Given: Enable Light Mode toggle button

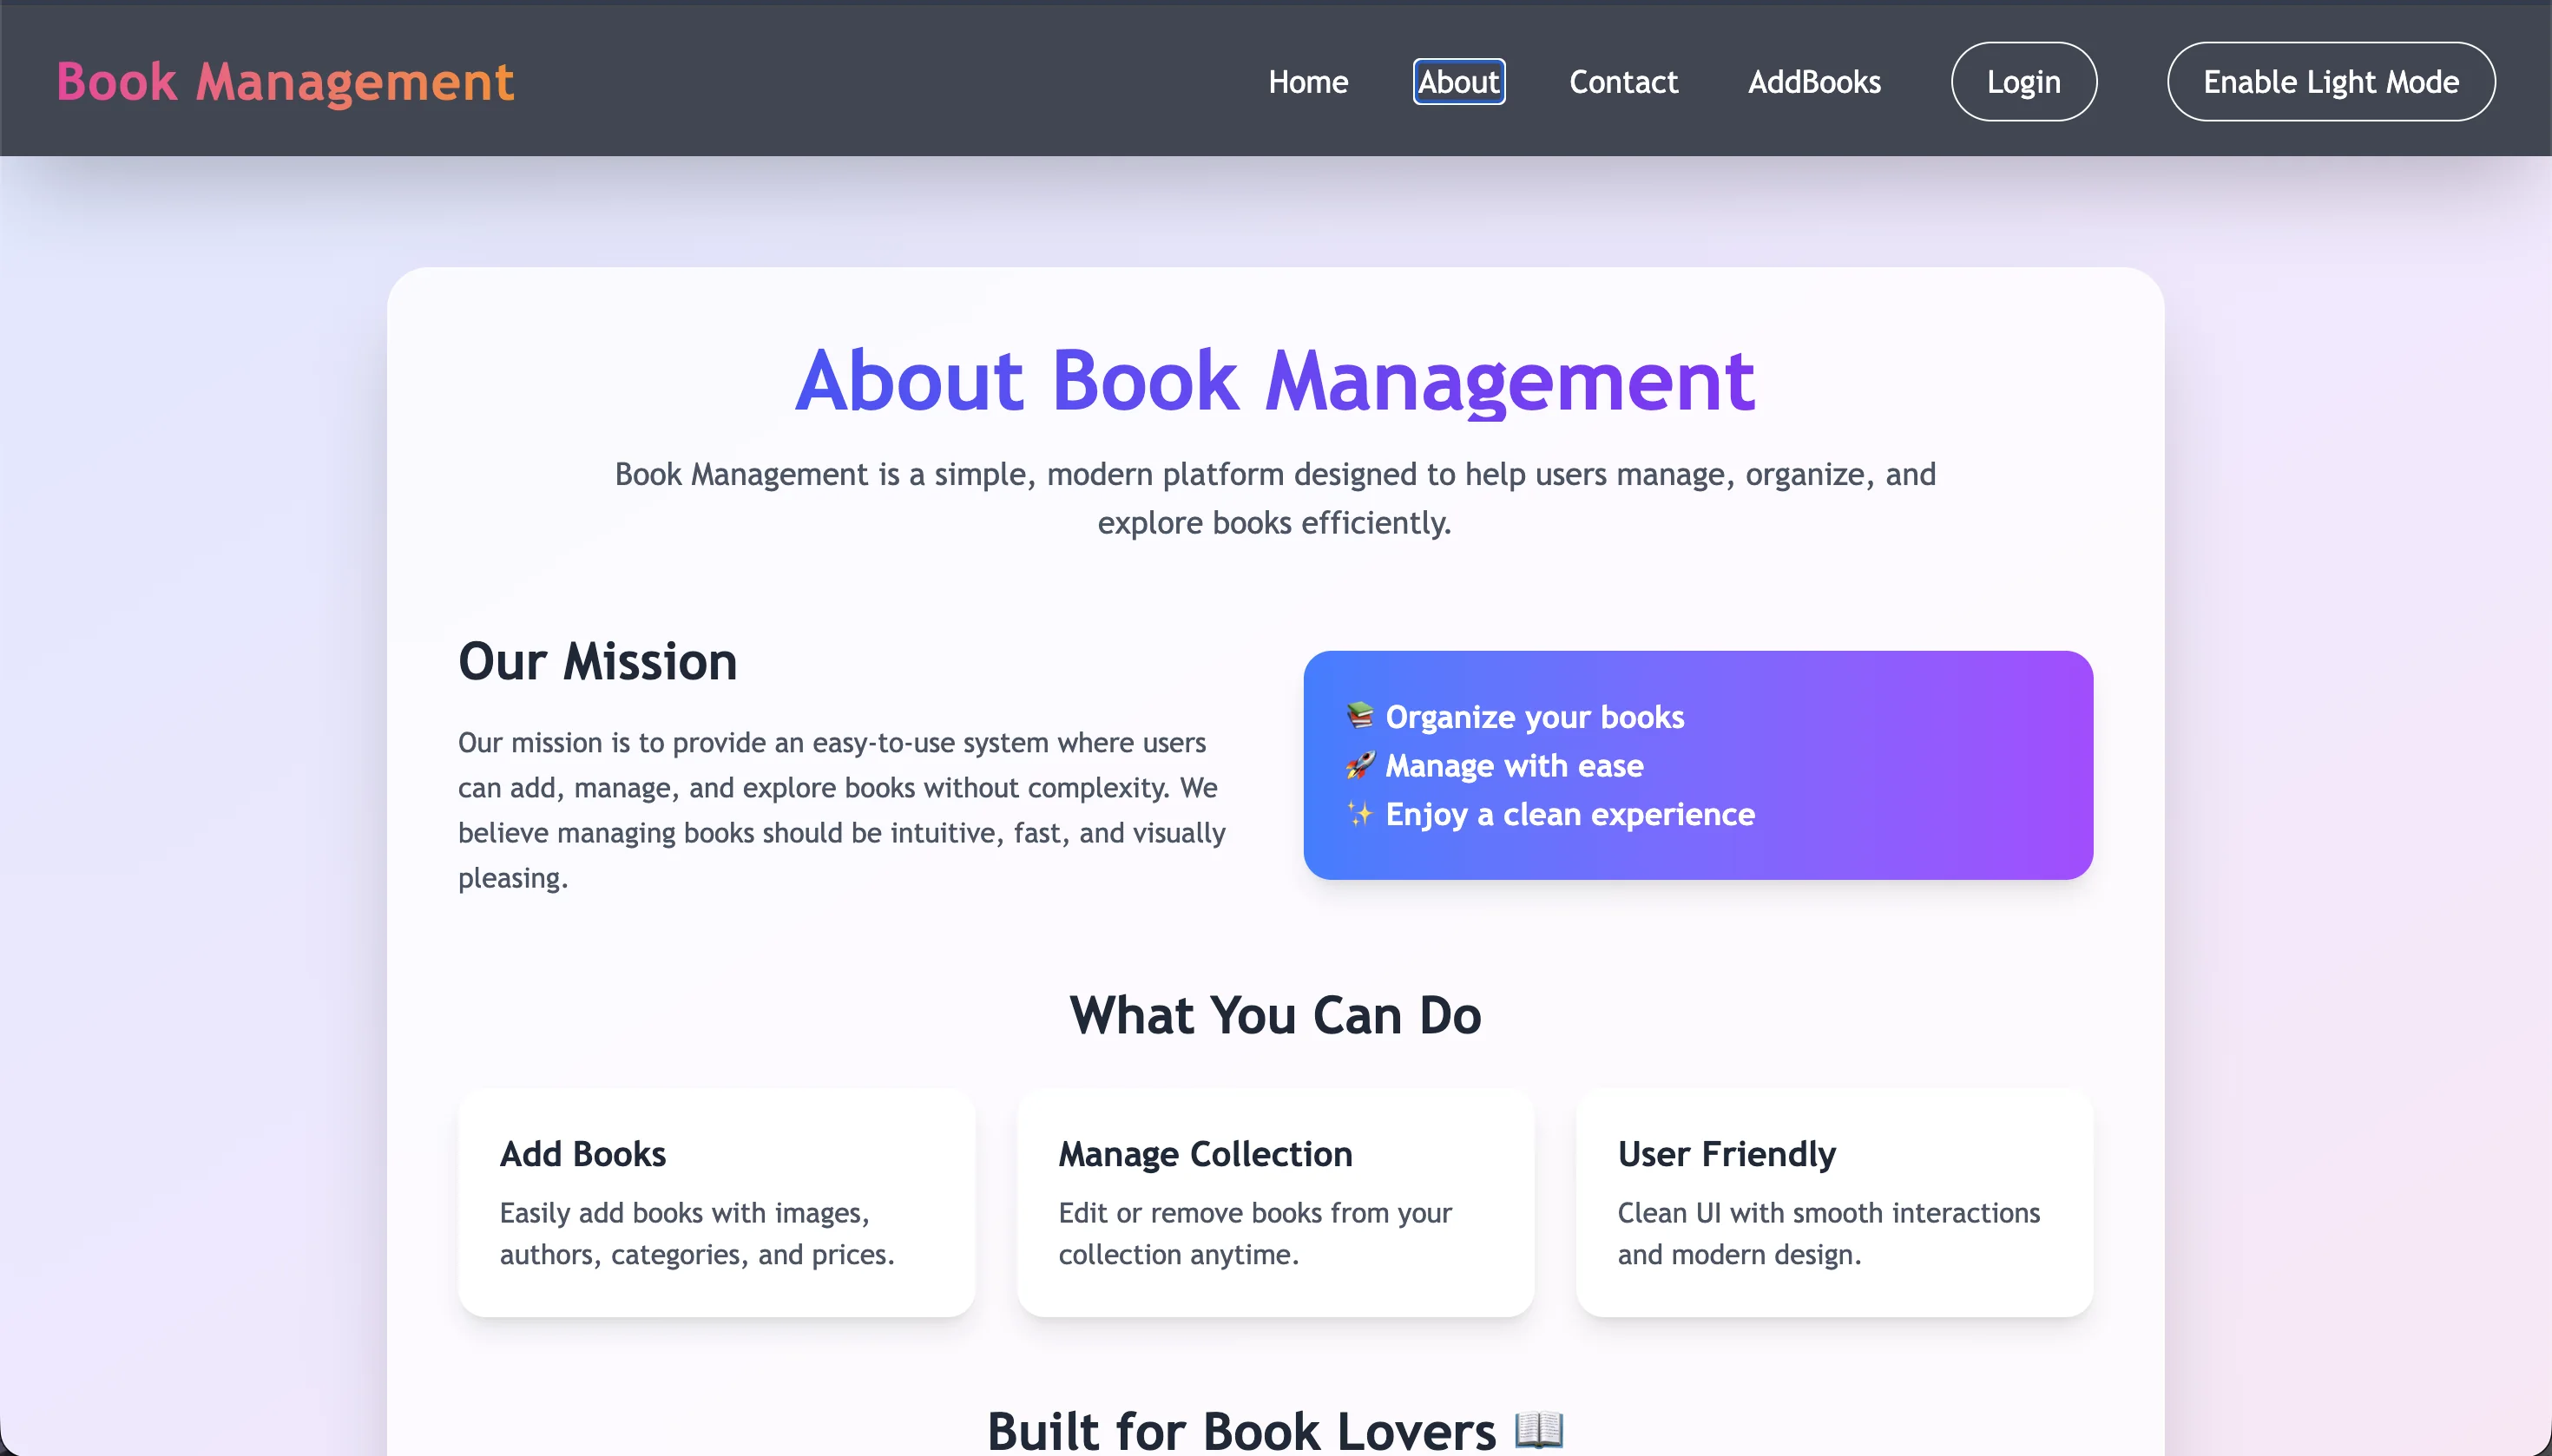Looking at the screenshot, I should pyautogui.click(x=2330, y=81).
